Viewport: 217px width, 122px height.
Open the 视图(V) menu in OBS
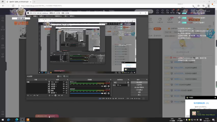(42, 16)
